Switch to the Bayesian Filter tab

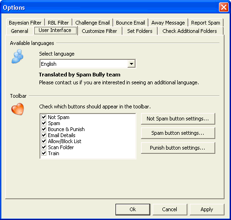25,23
